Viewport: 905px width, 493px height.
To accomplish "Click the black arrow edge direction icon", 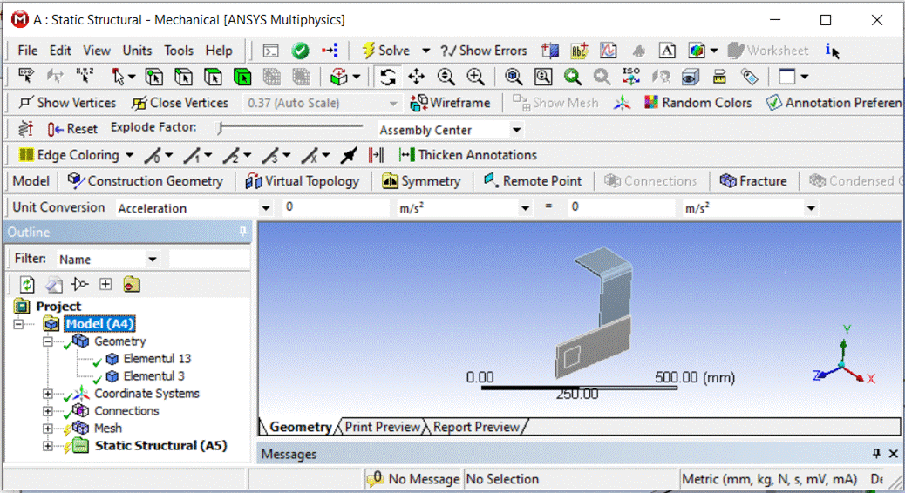I will pos(349,154).
